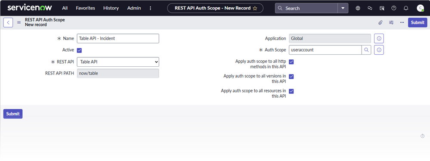Toggle Apply auth scope to all resources
Viewport: 430px width, 161px height.
point(291,91)
